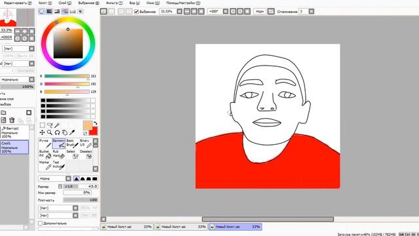Open the Редактировать menu

point(18,3)
